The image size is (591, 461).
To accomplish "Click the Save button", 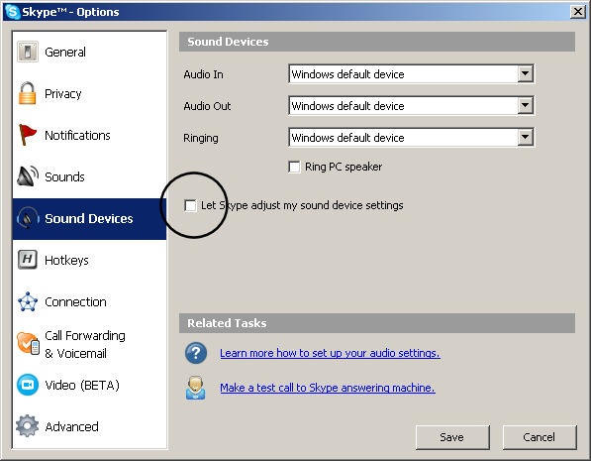I will coord(452,437).
